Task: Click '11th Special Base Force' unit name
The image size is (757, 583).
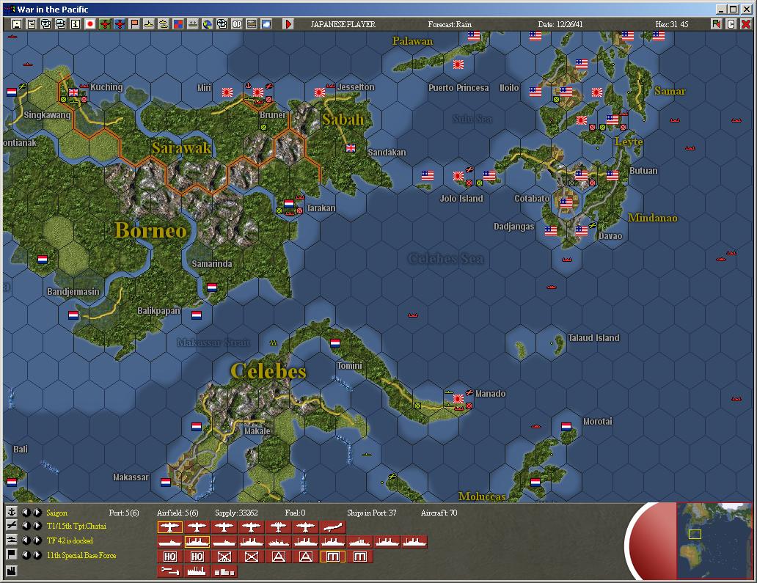Action: point(81,555)
